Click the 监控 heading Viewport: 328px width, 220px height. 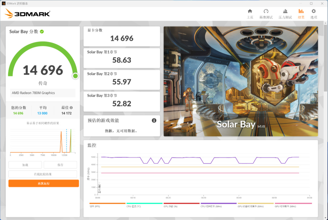(x=92, y=145)
